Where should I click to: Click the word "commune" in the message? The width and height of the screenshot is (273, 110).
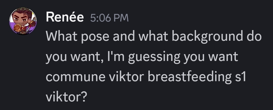coord(75,77)
